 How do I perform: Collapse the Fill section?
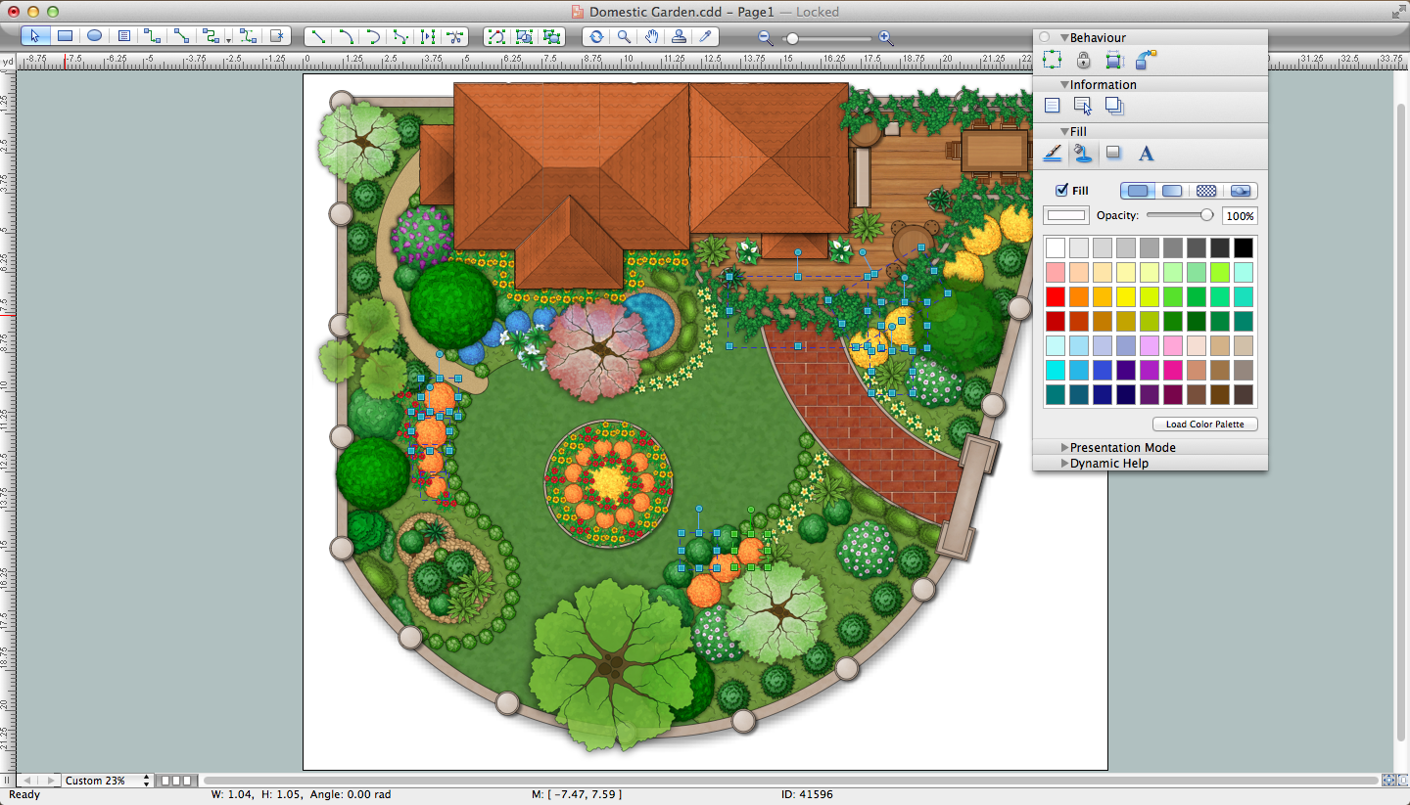pos(1064,132)
